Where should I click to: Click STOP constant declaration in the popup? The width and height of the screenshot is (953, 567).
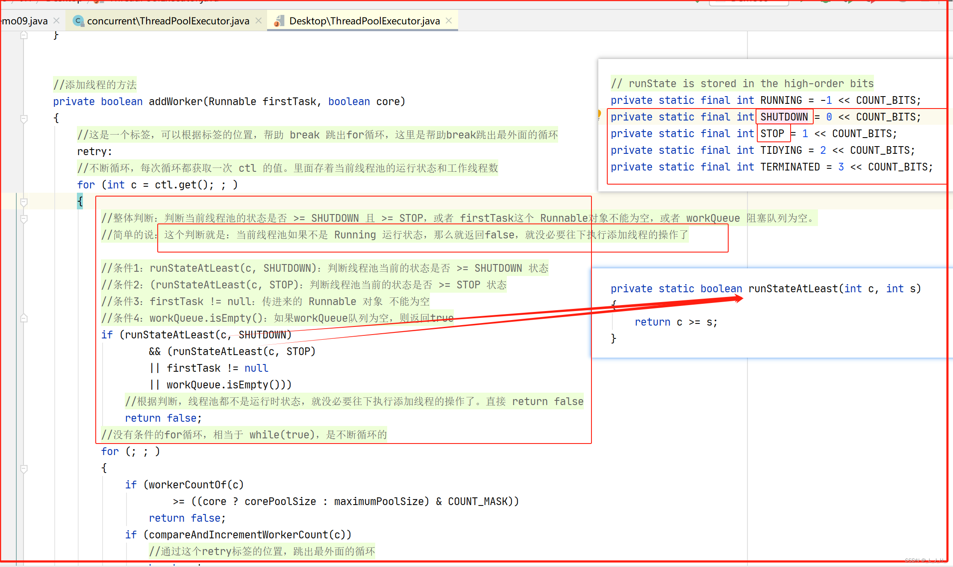(772, 134)
